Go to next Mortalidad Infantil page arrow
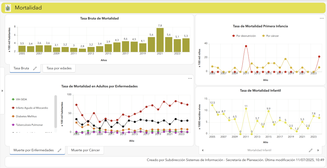 tap(318, 150)
